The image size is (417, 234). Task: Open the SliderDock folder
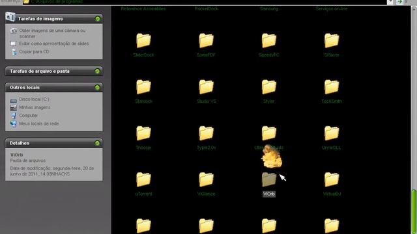click(143, 40)
